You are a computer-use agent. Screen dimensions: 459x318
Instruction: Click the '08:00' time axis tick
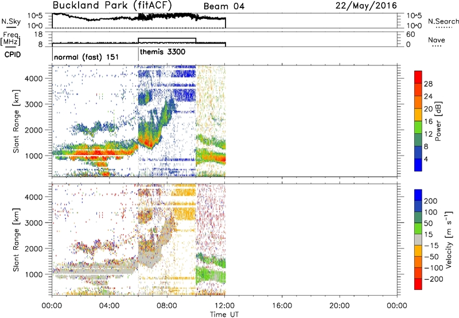(x=167, y=306)
